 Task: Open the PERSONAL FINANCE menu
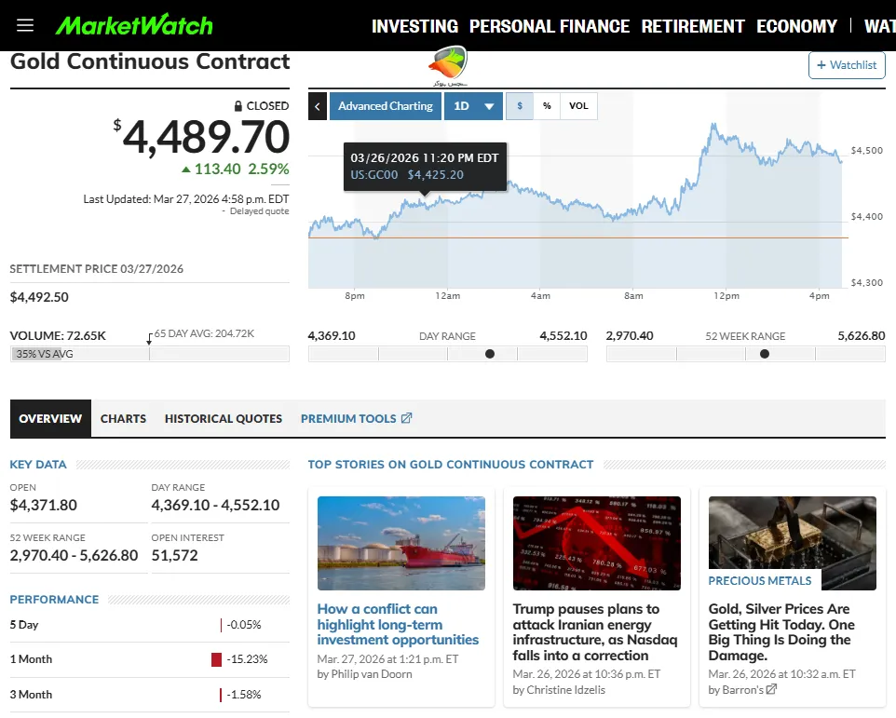point(550,26)
